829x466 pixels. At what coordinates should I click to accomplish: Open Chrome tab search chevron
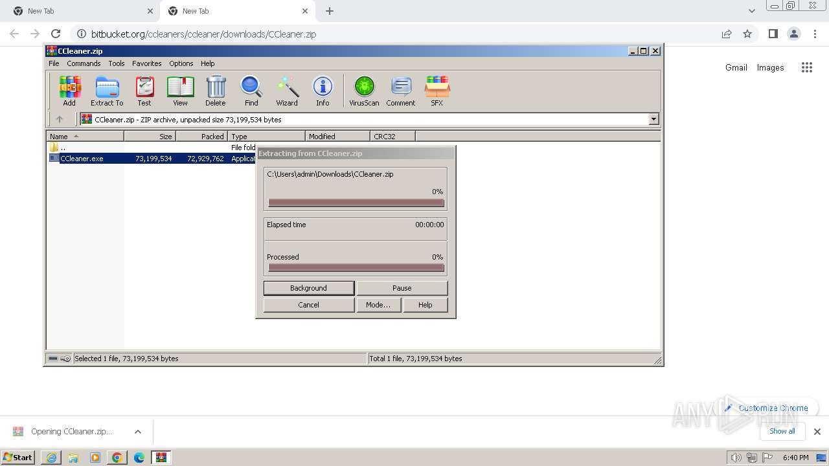click(751, 11)
